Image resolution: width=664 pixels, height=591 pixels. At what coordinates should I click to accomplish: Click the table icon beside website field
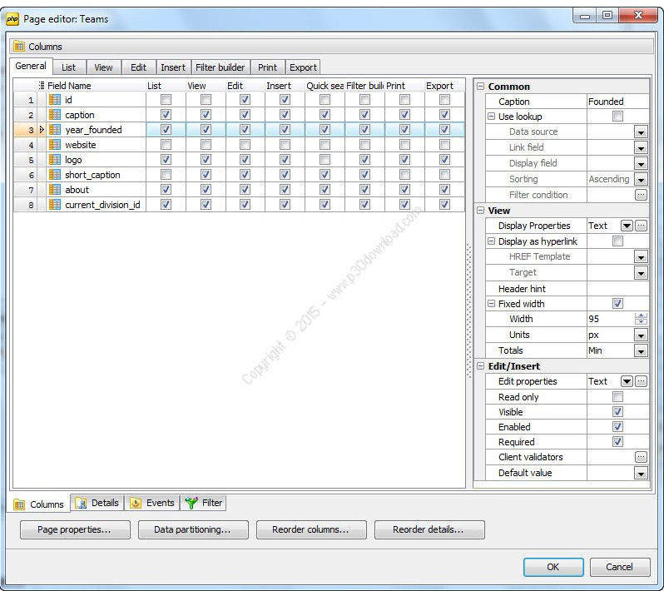pos(55,145)
